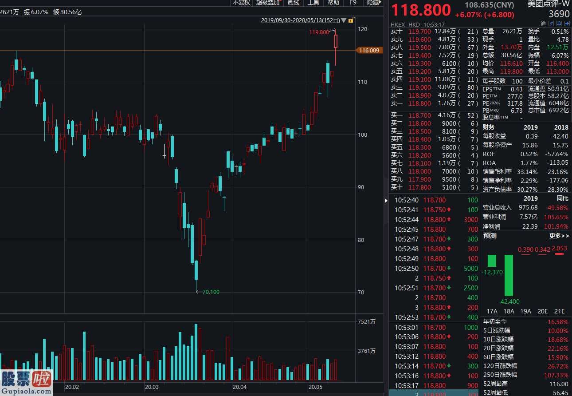Open the note/edit icon beside 通
Viewport: 572px width, 396px height.
[x=551, y=24]
